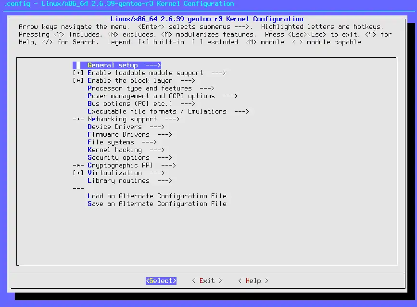Open the Firmware Drivers submenu
This screenshot has height=307, width=417.
[130, 135]
